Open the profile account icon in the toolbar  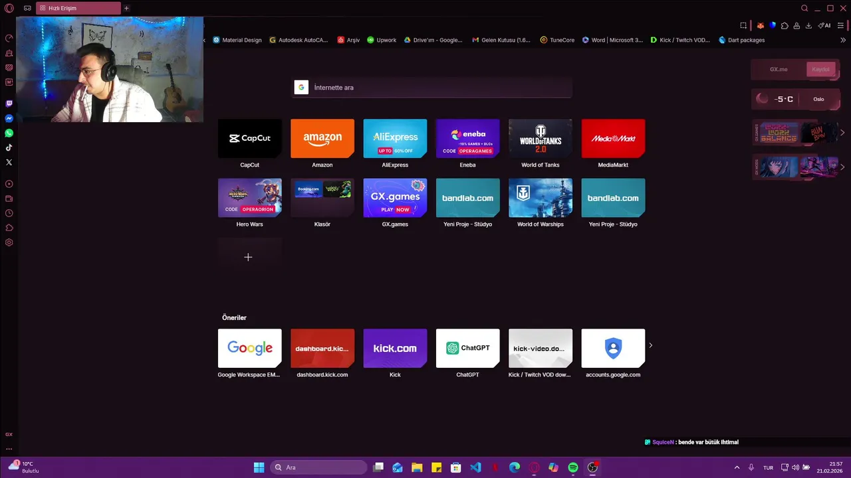click(x=796, y=25)
